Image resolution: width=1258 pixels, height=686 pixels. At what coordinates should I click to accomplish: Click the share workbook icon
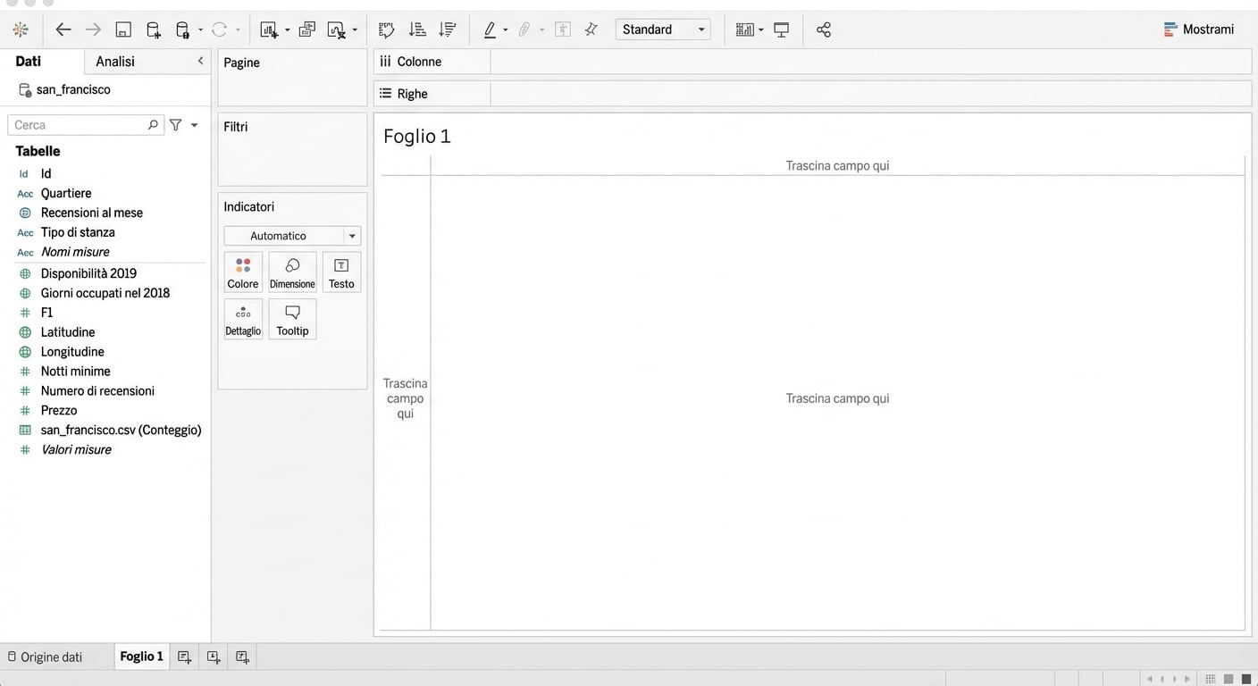[x=823, y=29]
